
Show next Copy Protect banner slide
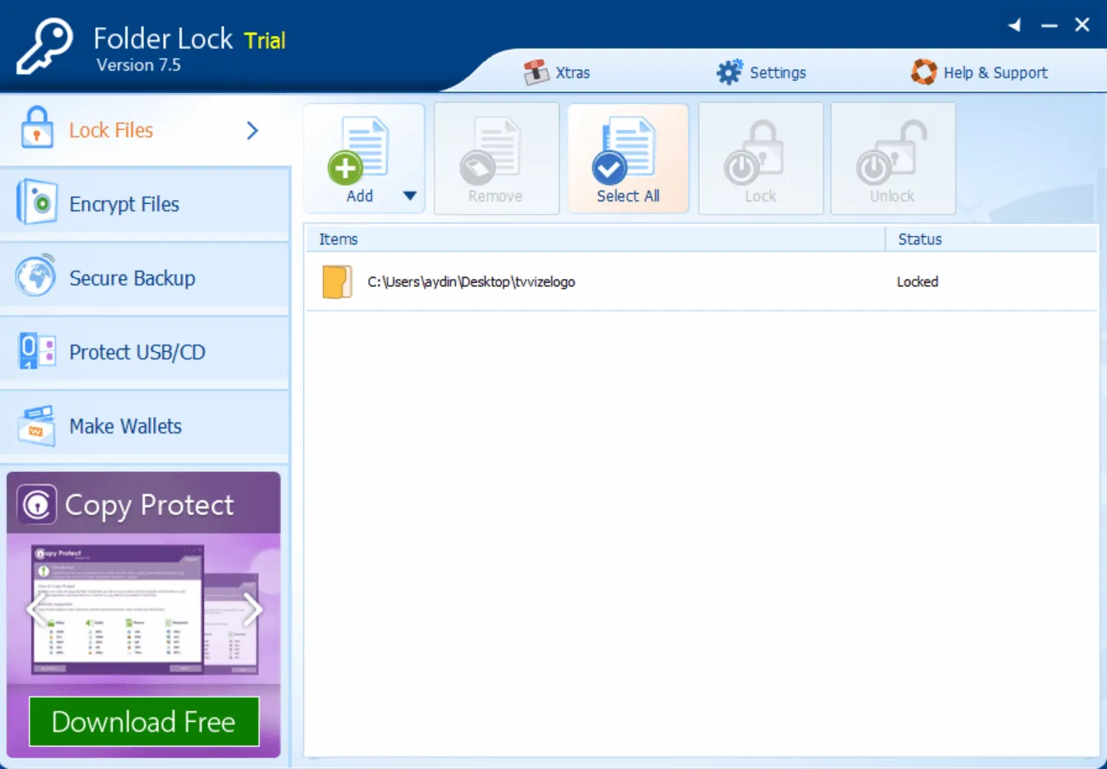[x=253, y=609]
